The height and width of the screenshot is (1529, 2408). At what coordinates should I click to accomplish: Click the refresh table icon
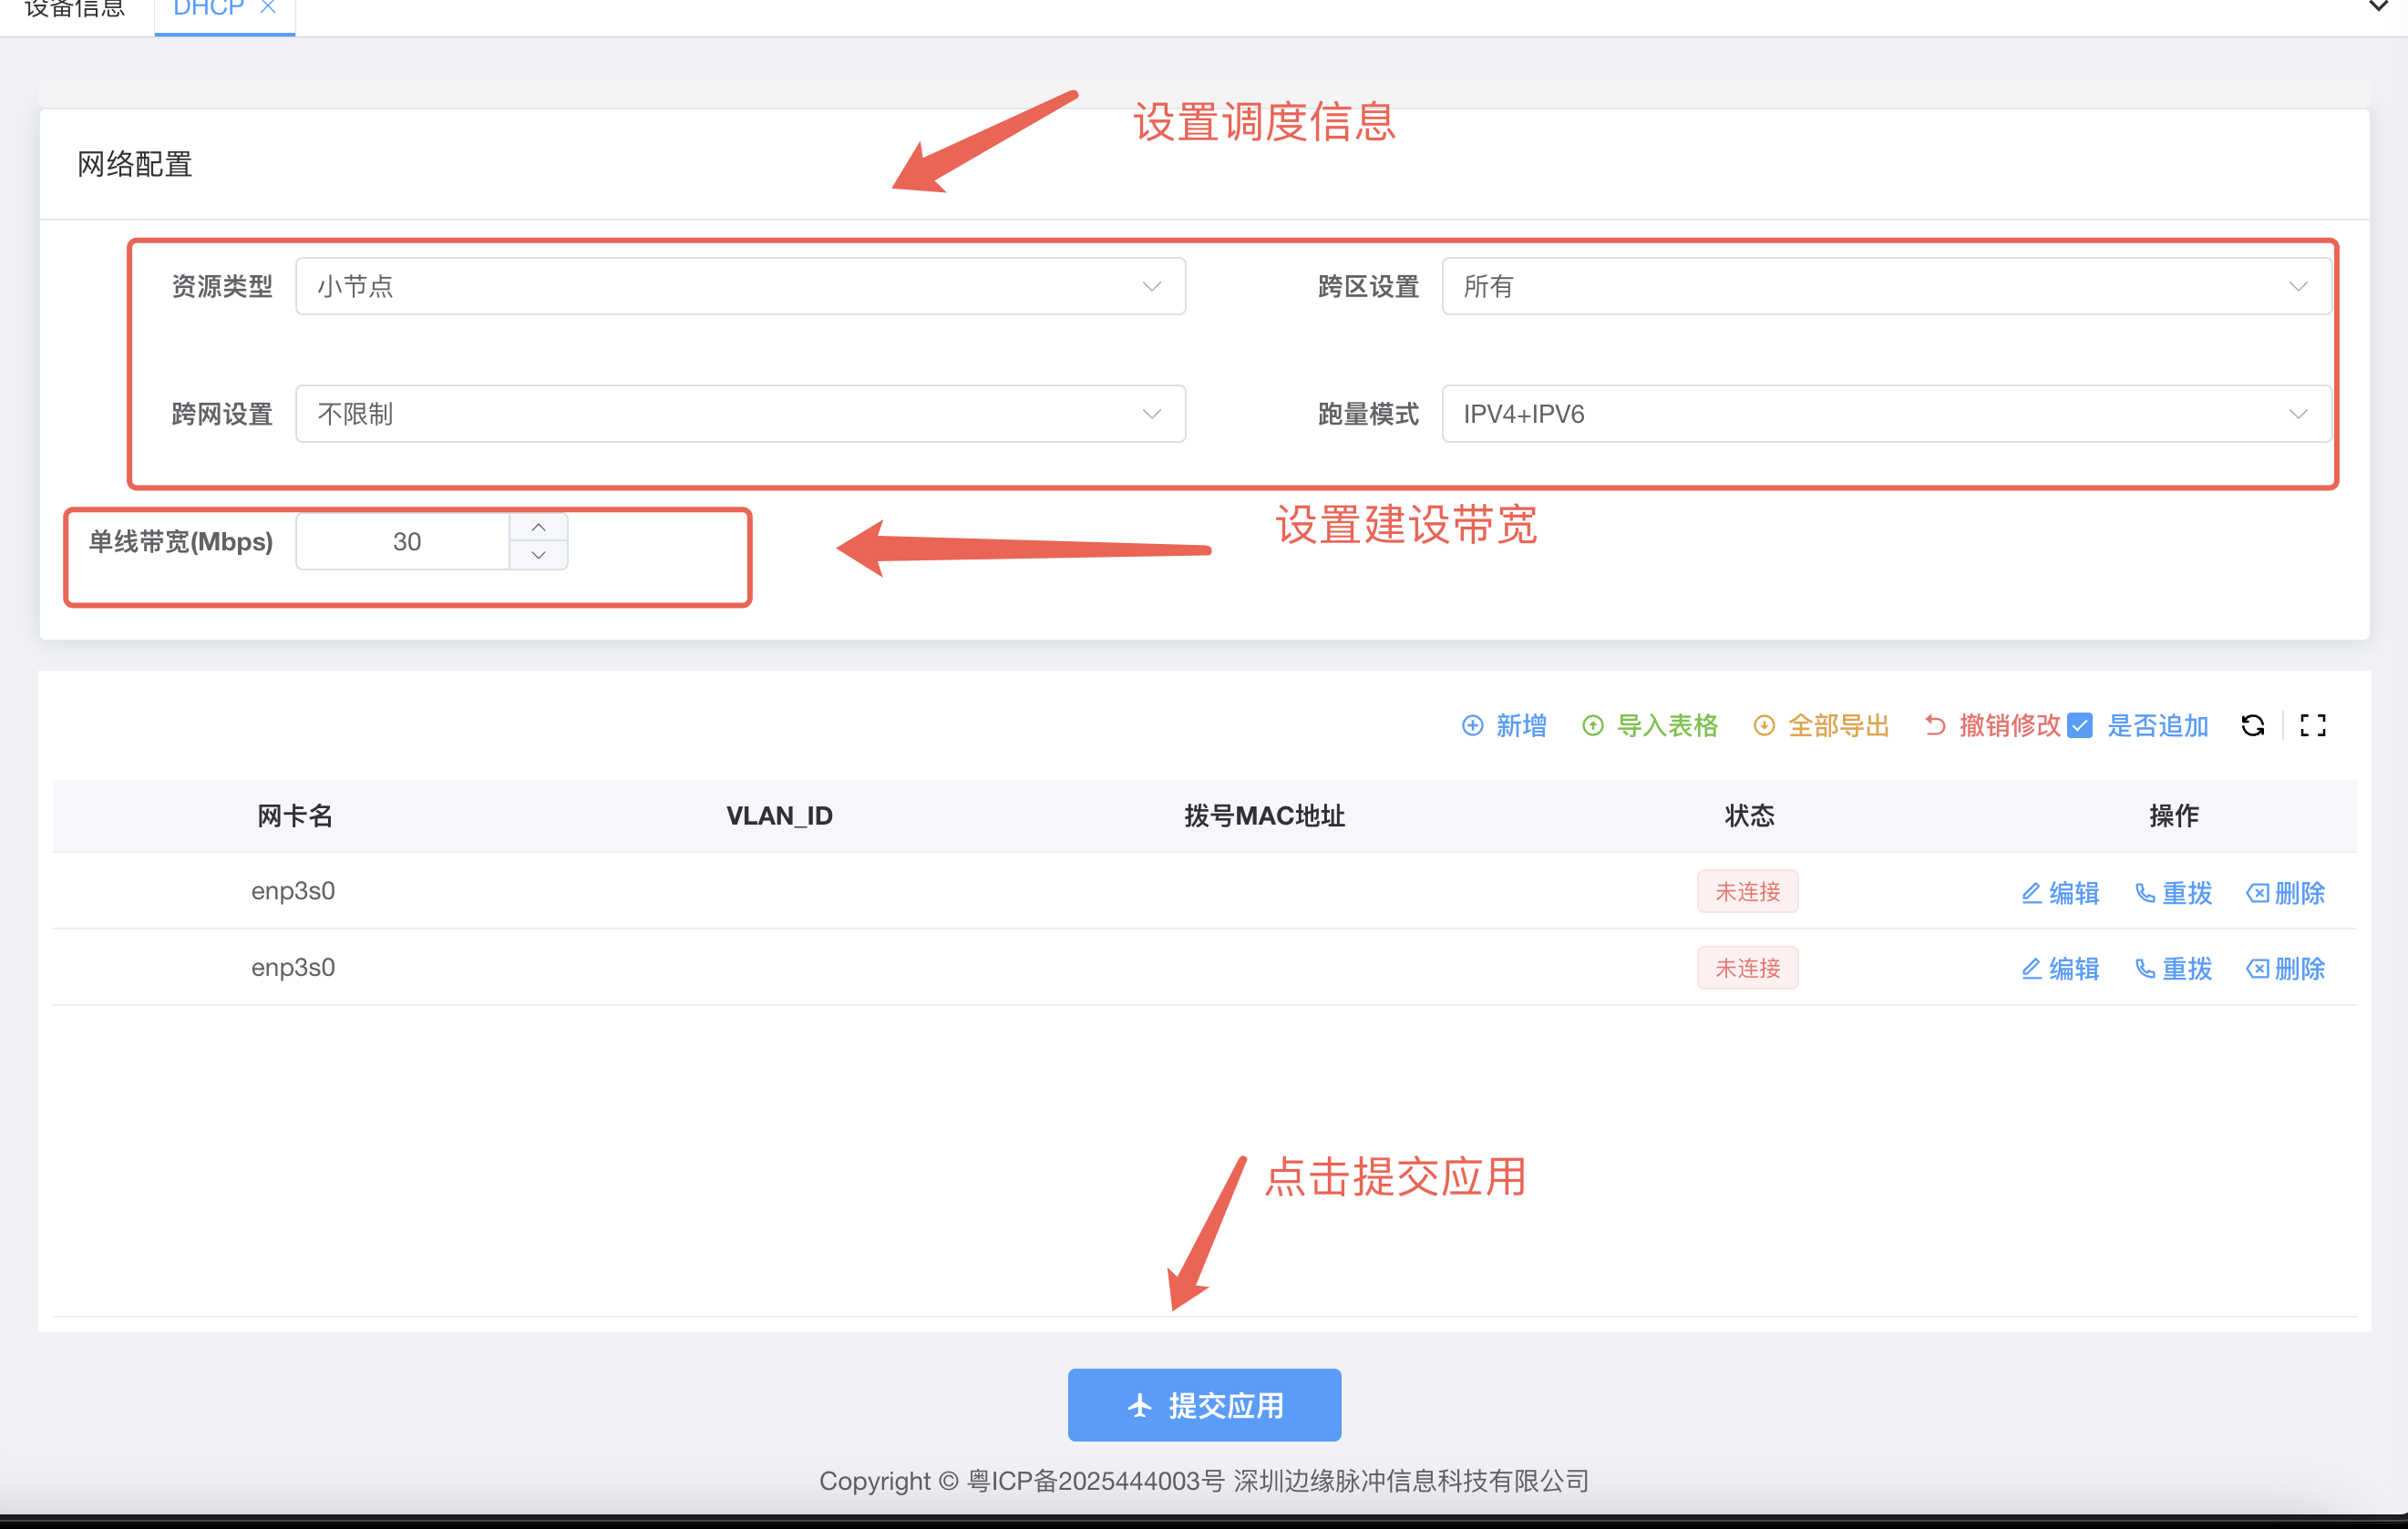[2252, 725]
